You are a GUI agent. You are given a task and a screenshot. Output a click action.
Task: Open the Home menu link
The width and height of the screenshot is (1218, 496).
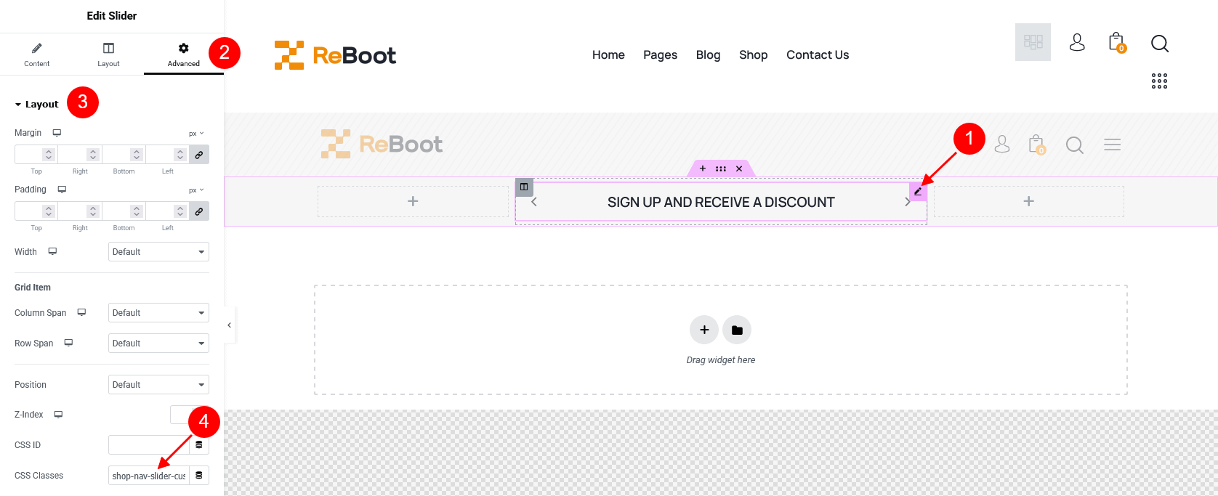click(608, 54)
